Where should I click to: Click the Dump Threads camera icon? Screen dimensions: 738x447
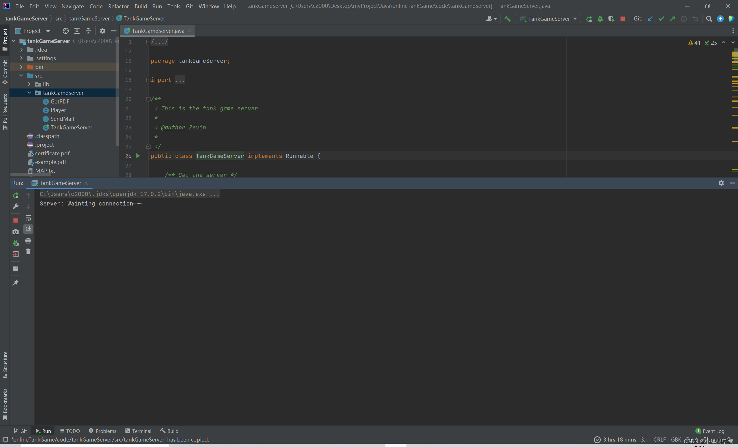16,232
